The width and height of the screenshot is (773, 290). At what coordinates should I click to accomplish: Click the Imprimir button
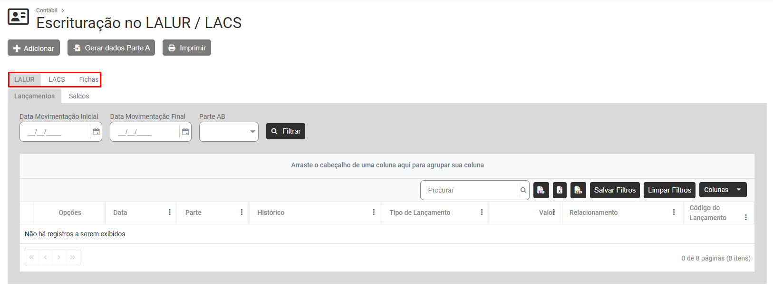187,48
